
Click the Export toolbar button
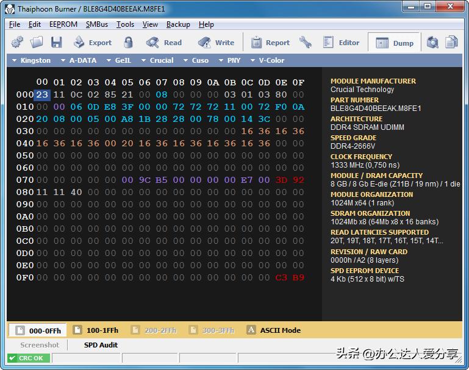(x=93, y=43)
